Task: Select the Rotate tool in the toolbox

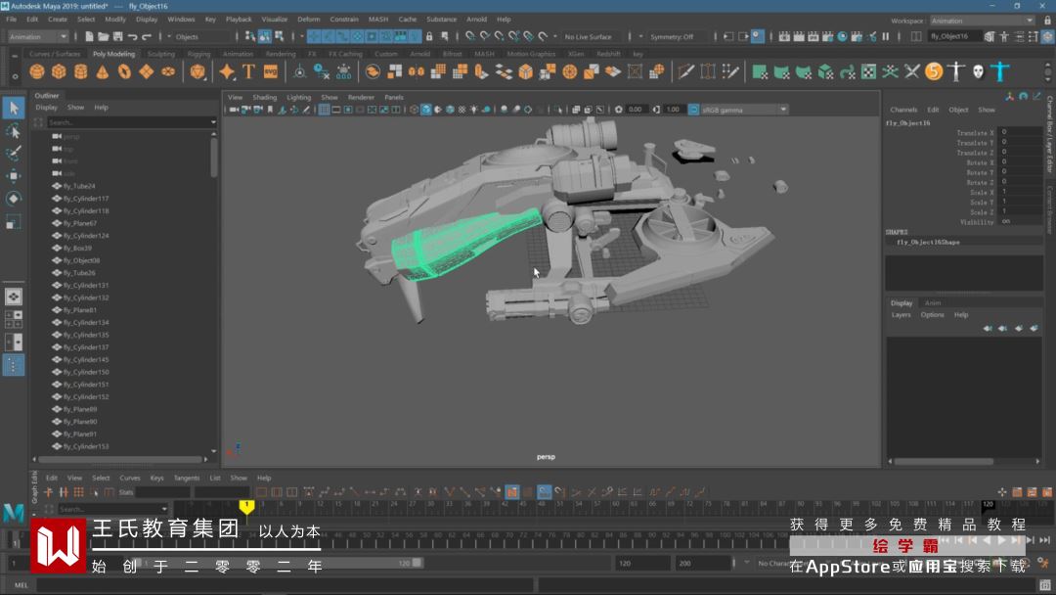Action: click(x=14, y=199)
